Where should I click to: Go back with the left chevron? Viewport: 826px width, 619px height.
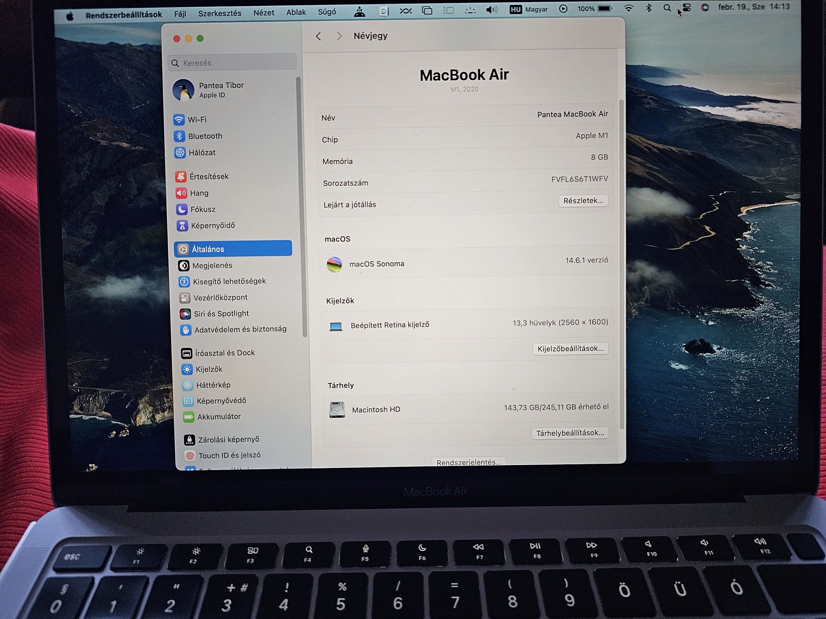pos(318,36)
